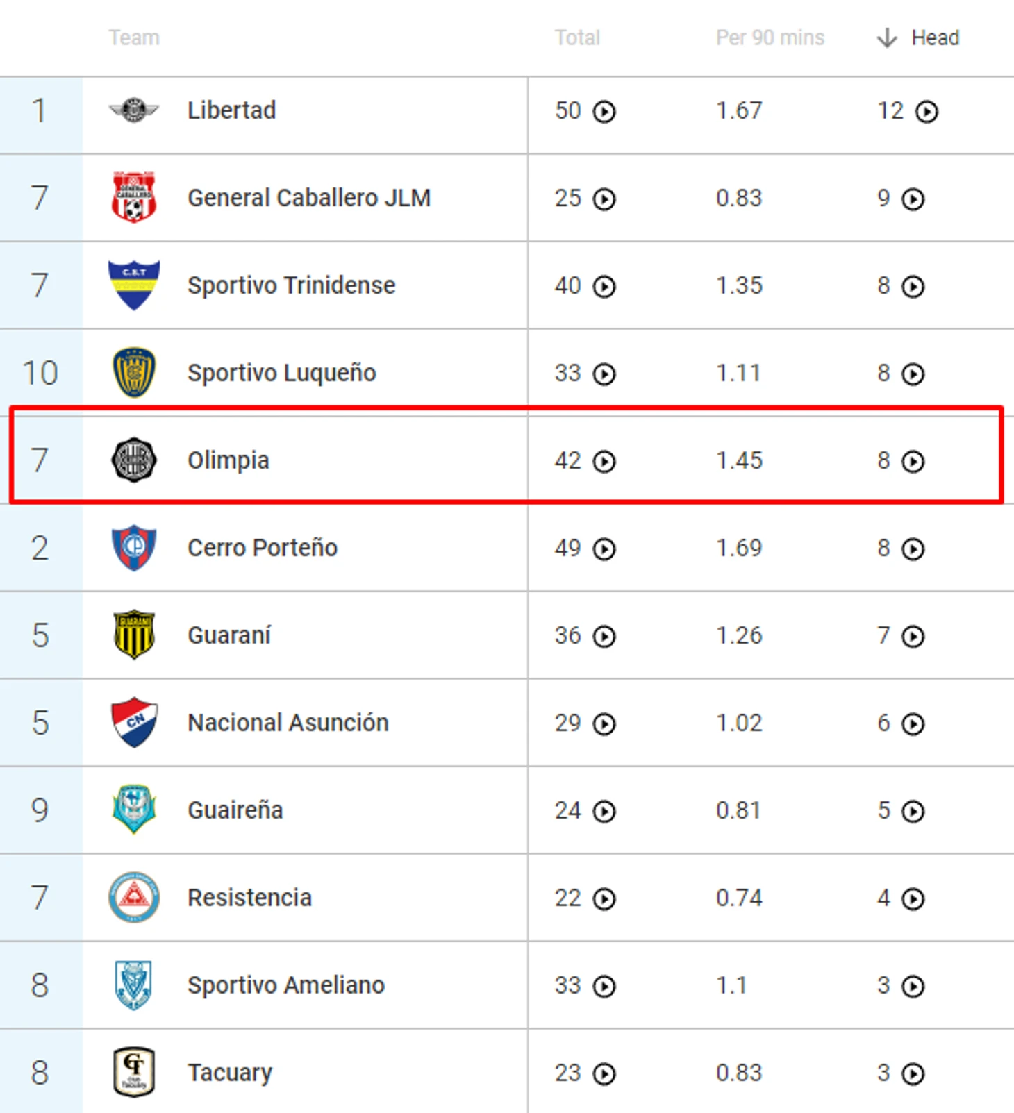The image size is (1014, 1113).
Task: Open Sportivo Luqueño team link
Action: click(x=282, y=373)
